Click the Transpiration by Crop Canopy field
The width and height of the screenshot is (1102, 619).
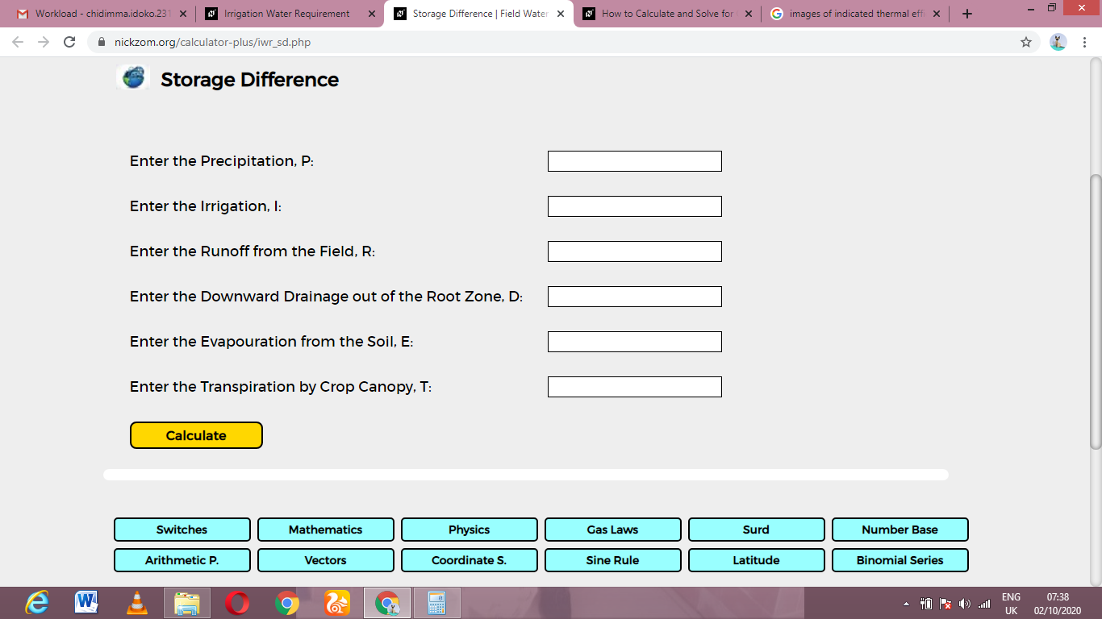click(635, 387)
